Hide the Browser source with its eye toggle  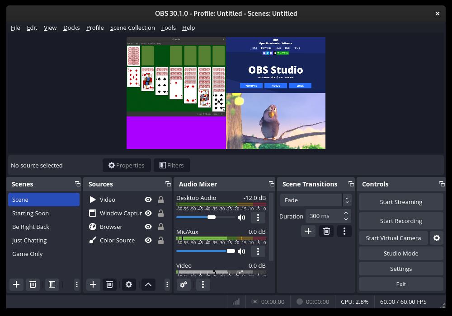click(x=148, y=227)
